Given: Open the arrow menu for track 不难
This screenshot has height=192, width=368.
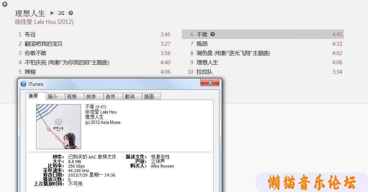Looking at the screenshot, I should point(213,34).
